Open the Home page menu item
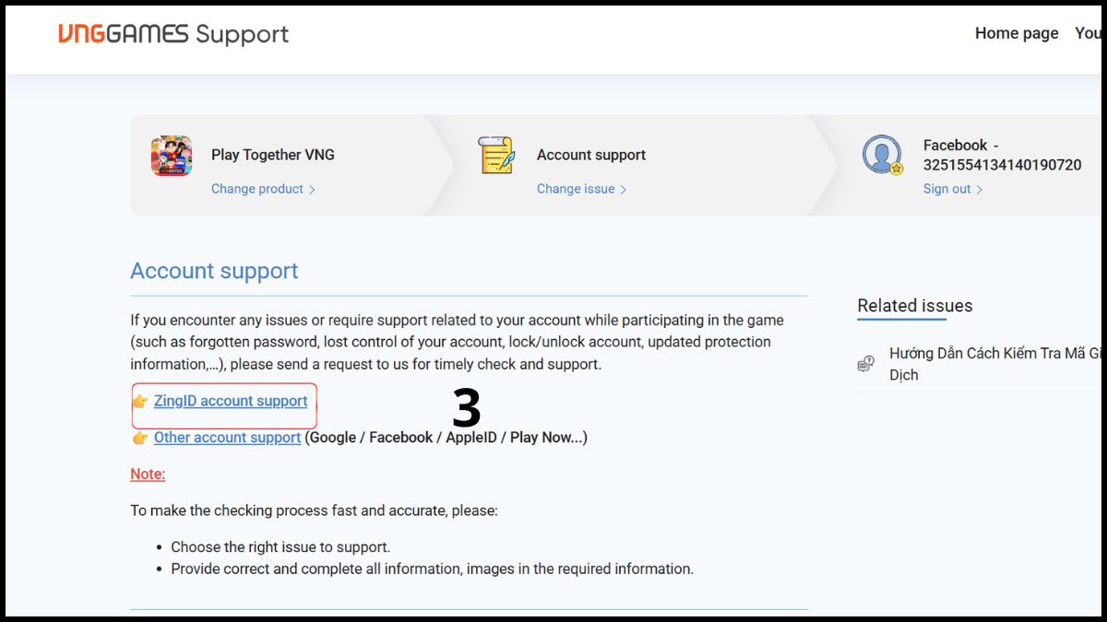 (x=1017, y=33)
